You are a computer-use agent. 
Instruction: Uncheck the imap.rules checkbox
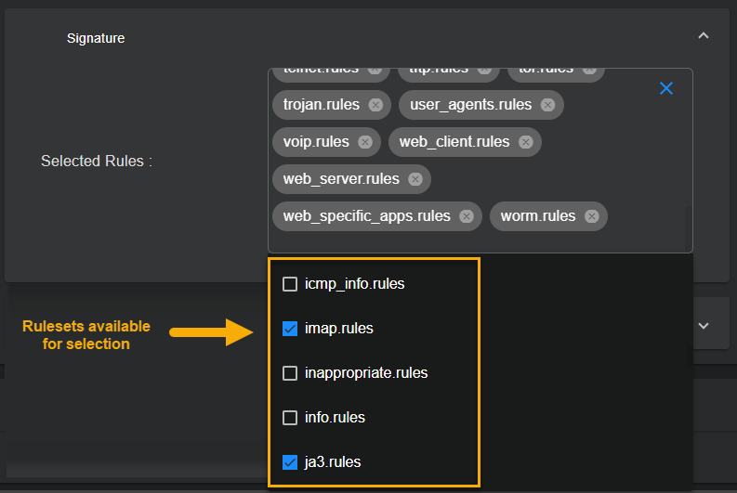[290, 329]
